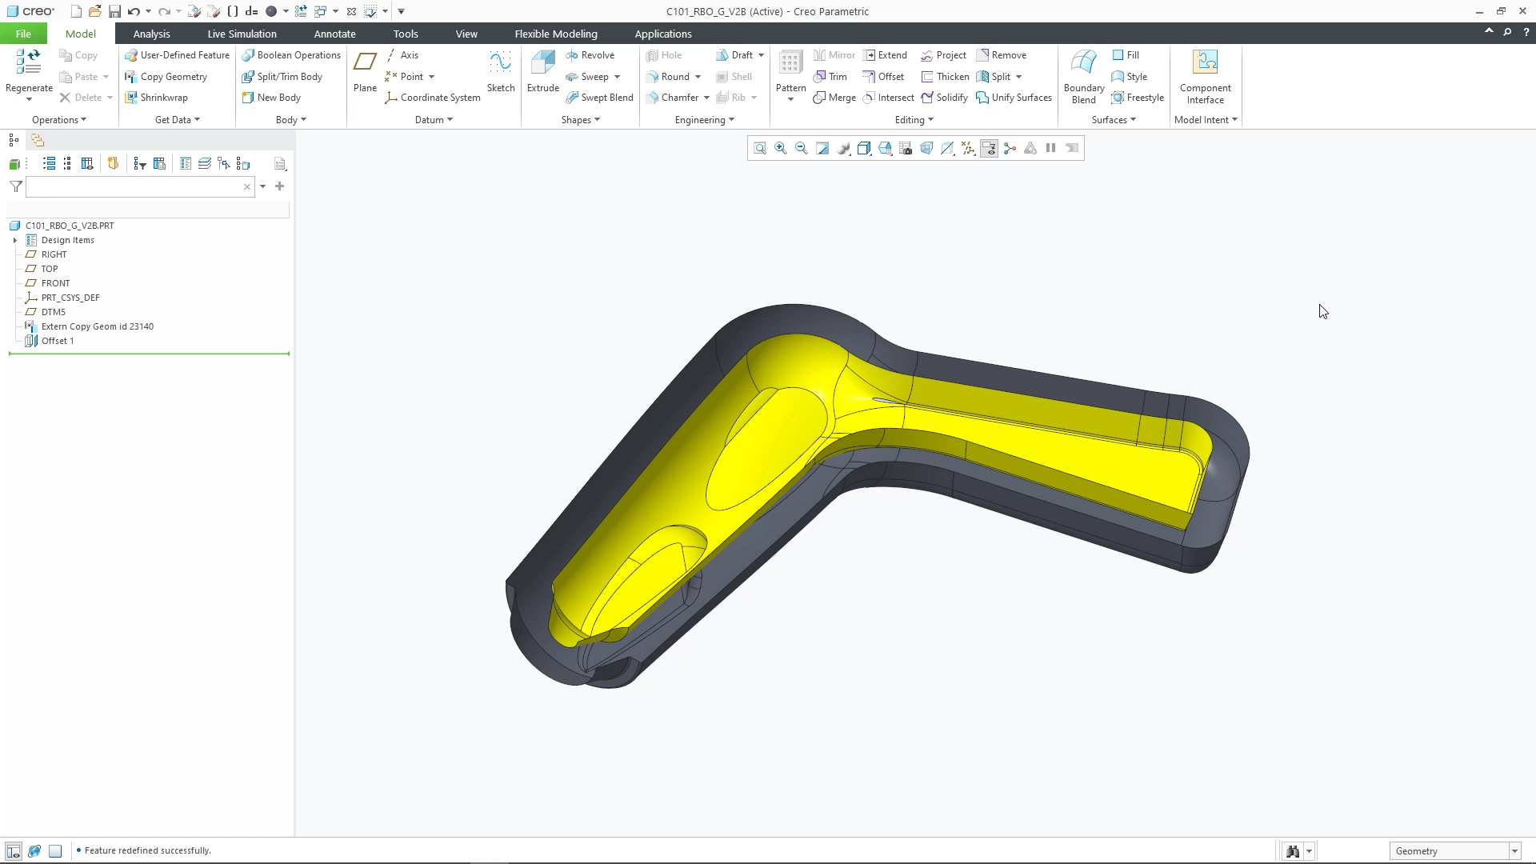Switch to the Analysis tab
Image resolution: width=1536 pixels, height=864 pixels.
(x=151, y=34)
